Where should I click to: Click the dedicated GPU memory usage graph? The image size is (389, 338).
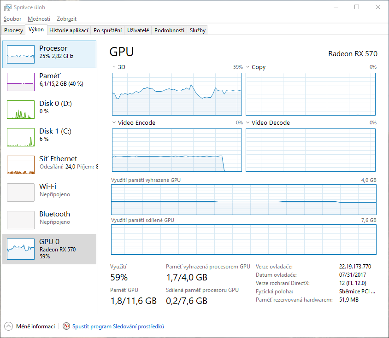click(x=243, y=200)
